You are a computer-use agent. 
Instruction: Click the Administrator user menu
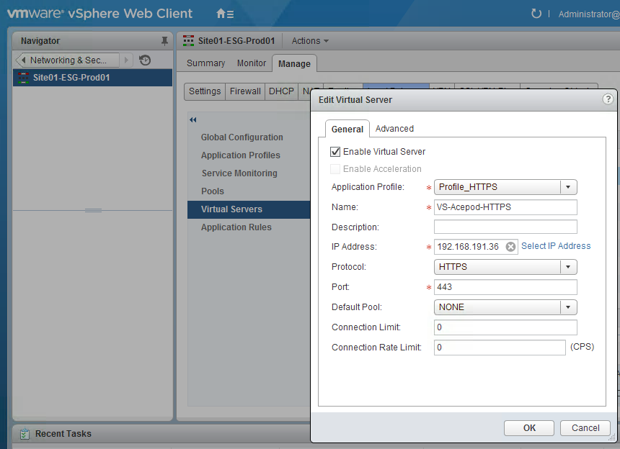coord(589,14)
